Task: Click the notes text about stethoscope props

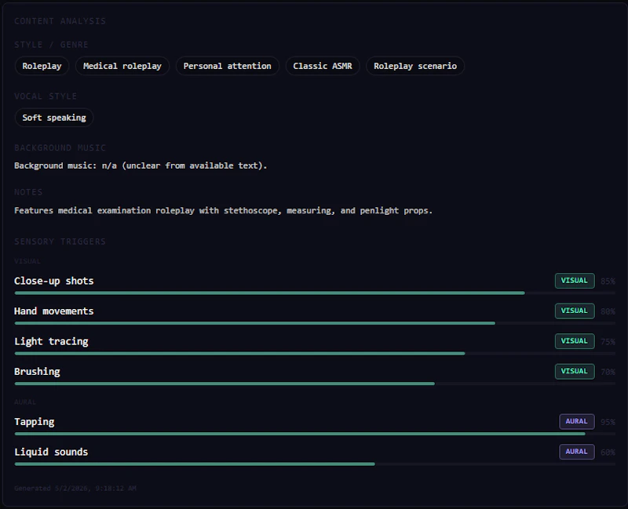Action: [224, 210]
